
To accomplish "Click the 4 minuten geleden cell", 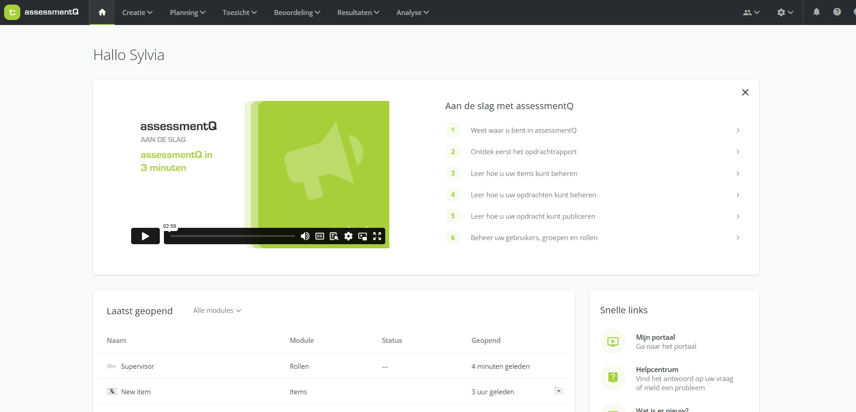I will (500, 366).
